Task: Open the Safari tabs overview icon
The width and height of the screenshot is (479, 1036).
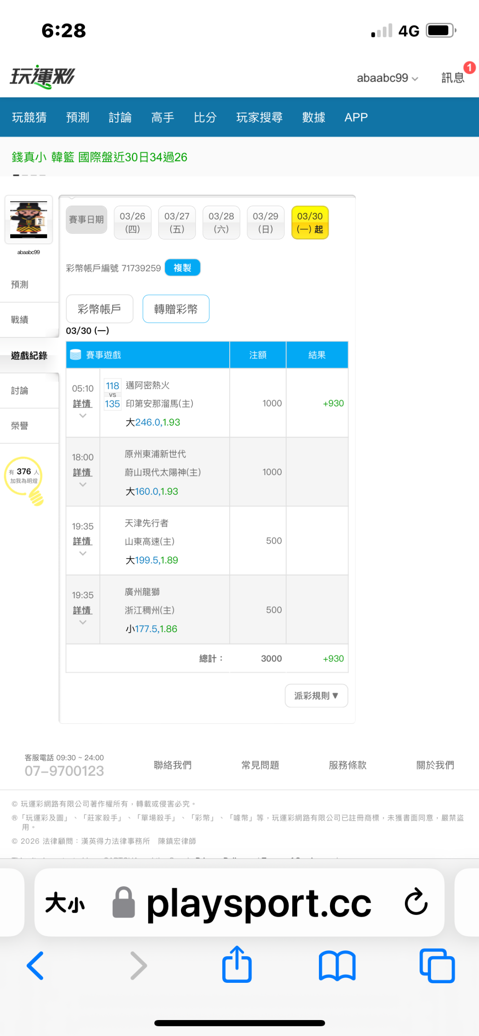Action: (437, 966)
